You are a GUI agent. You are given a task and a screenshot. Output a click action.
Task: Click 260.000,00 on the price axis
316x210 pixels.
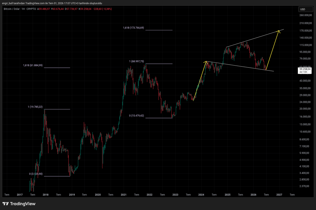pyautogui.click(x=305, y=15)
